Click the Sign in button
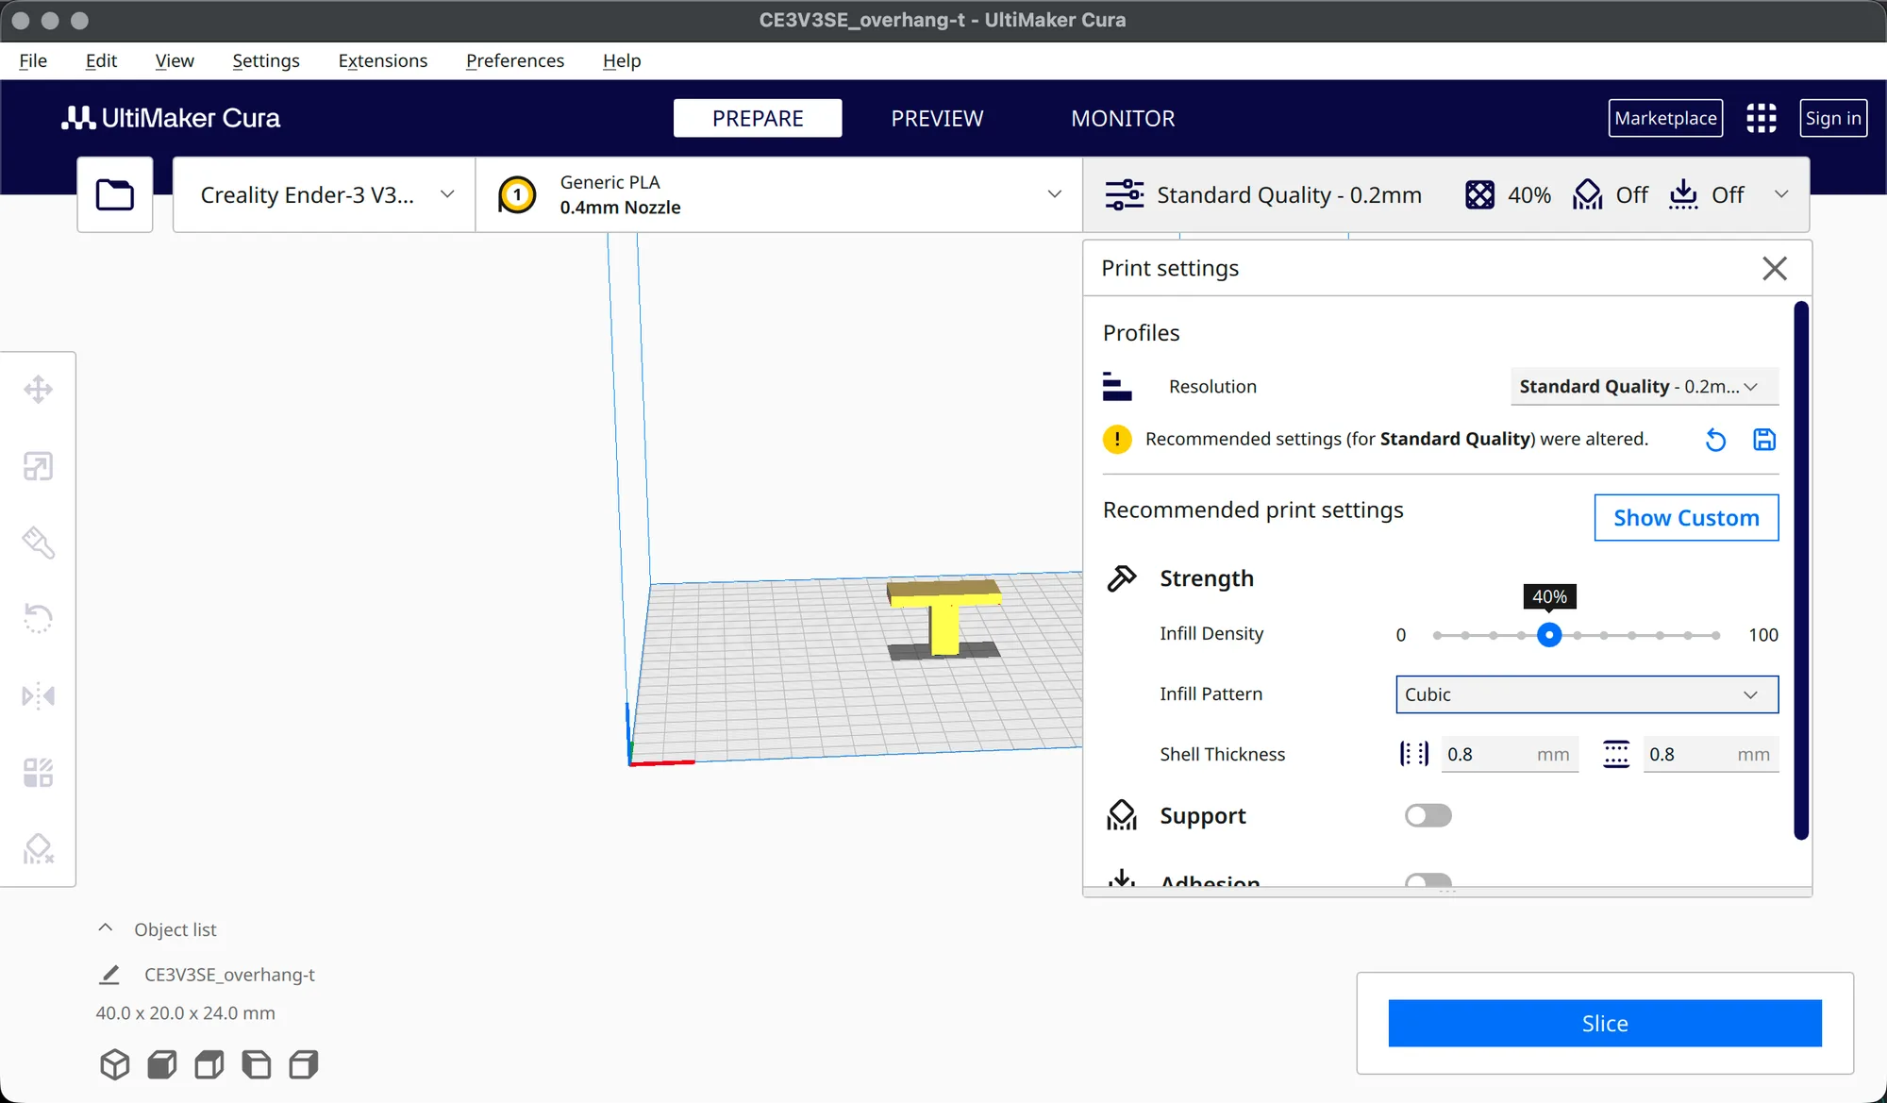The width and height of the screenshot is (1887, 1103). tap(1833, 118)
